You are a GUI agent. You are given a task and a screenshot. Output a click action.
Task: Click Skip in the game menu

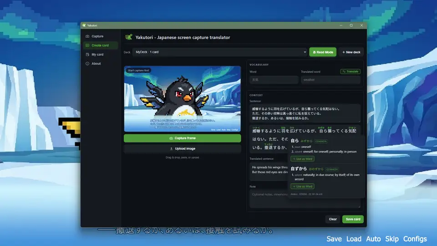point(392,239)
